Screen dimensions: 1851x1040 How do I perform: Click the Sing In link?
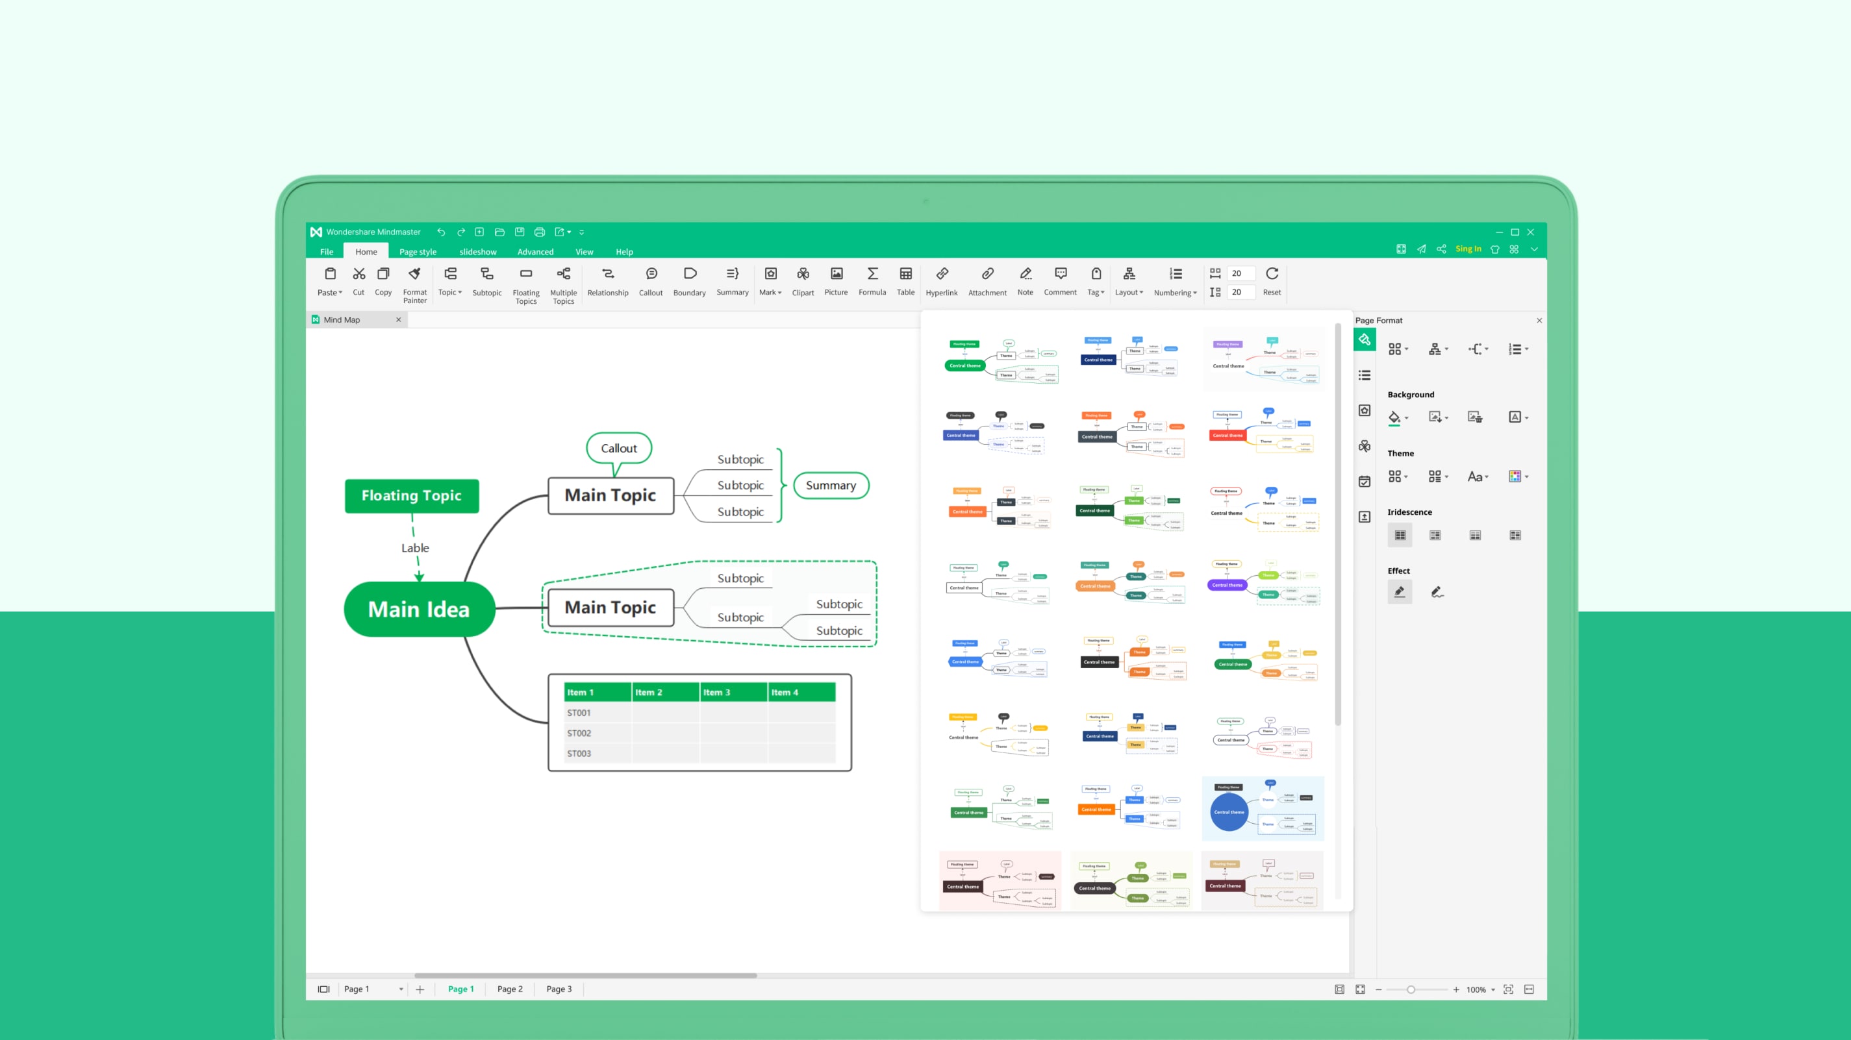[x=1468, y=249]
